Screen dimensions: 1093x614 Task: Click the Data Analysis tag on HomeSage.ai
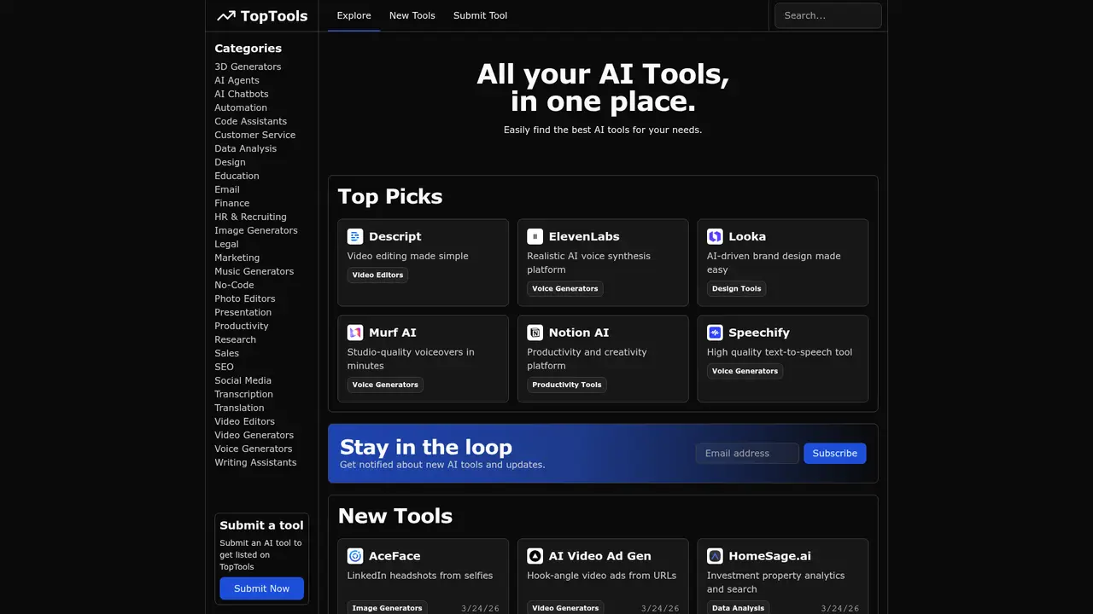click(738, 608)
